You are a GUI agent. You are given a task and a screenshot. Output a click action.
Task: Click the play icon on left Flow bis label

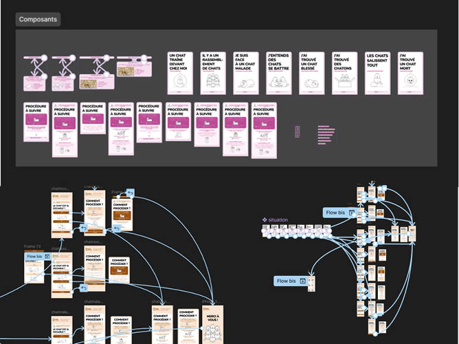pos(47,256)
